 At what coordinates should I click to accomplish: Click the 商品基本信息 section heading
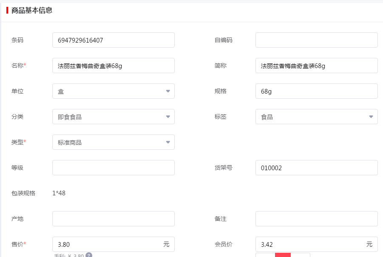[x=32, y=10]
